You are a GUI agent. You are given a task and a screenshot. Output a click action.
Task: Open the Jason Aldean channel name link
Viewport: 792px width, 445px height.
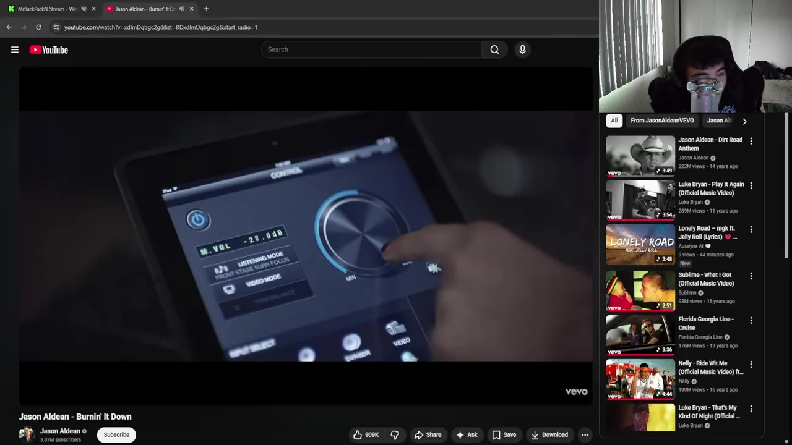60,431
